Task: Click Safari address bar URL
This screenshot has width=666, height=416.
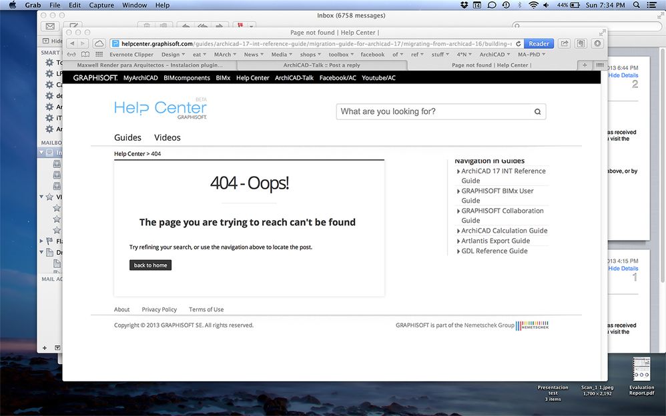Action: tap(312, 44)
